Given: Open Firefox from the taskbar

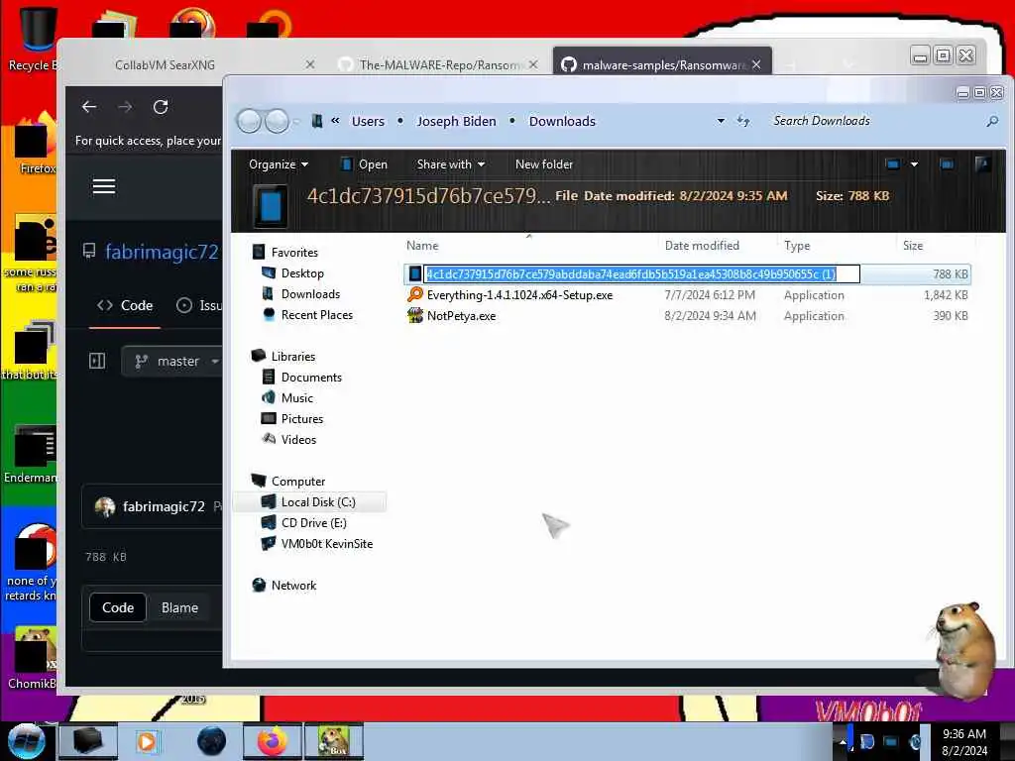Looking at the screenshot, I should pos(273,741).
